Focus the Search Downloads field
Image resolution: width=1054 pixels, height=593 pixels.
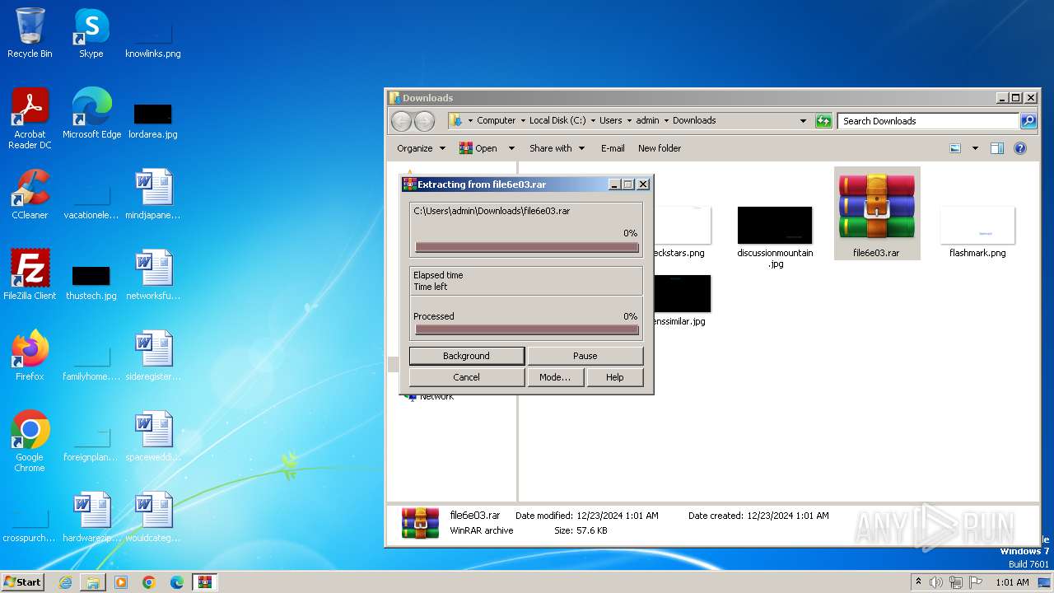pyautogui.click(x=929, y=121)
